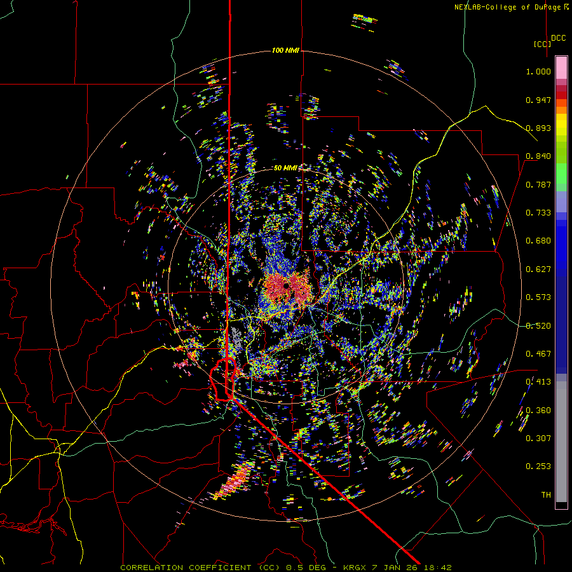This screenshot has height=572, width=572.
Task: Pick the lavender segment of the color bar
Action: [561, 201]
